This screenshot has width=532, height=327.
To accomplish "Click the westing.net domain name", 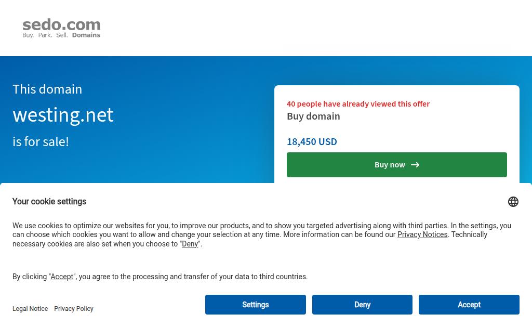I will click(x=63, y=114).
